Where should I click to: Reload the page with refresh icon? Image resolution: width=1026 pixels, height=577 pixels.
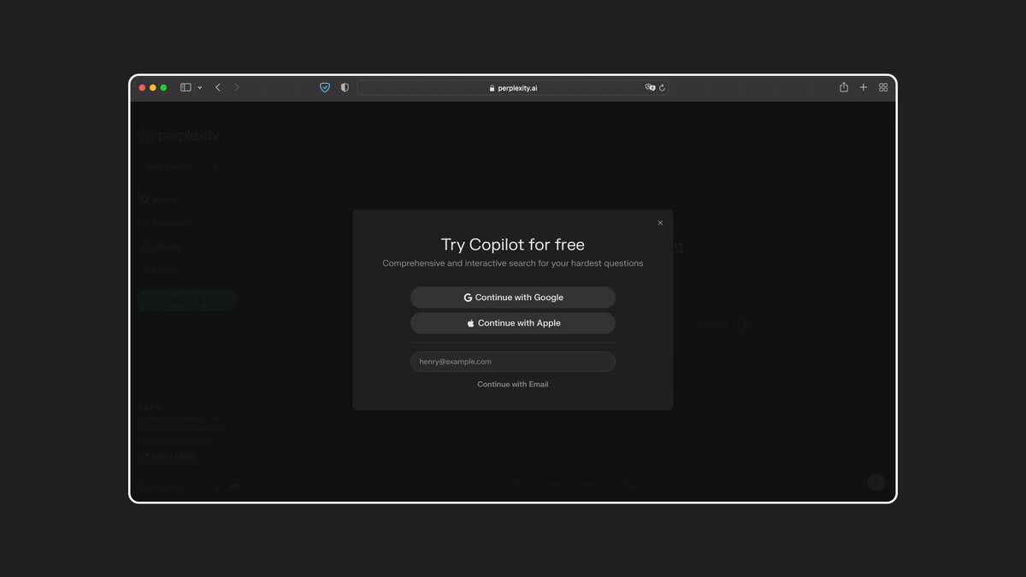click(x=662, y=87)
